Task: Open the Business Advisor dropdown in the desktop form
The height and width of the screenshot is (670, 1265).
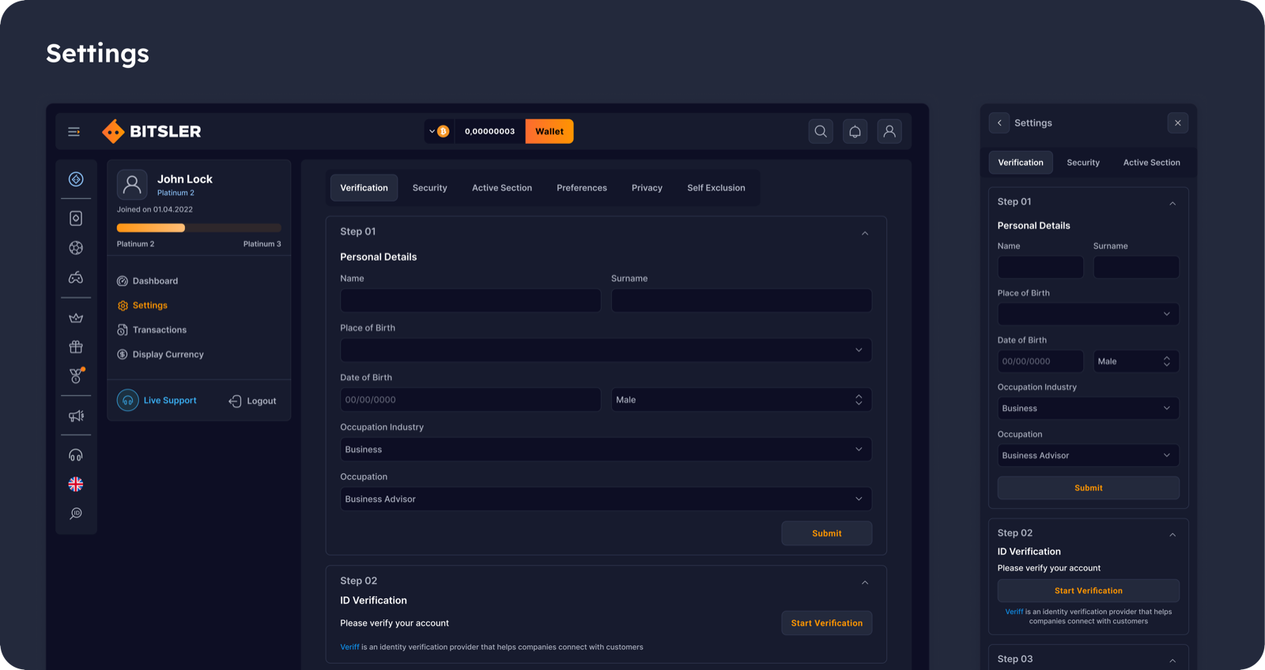Action: pos(606,499)
